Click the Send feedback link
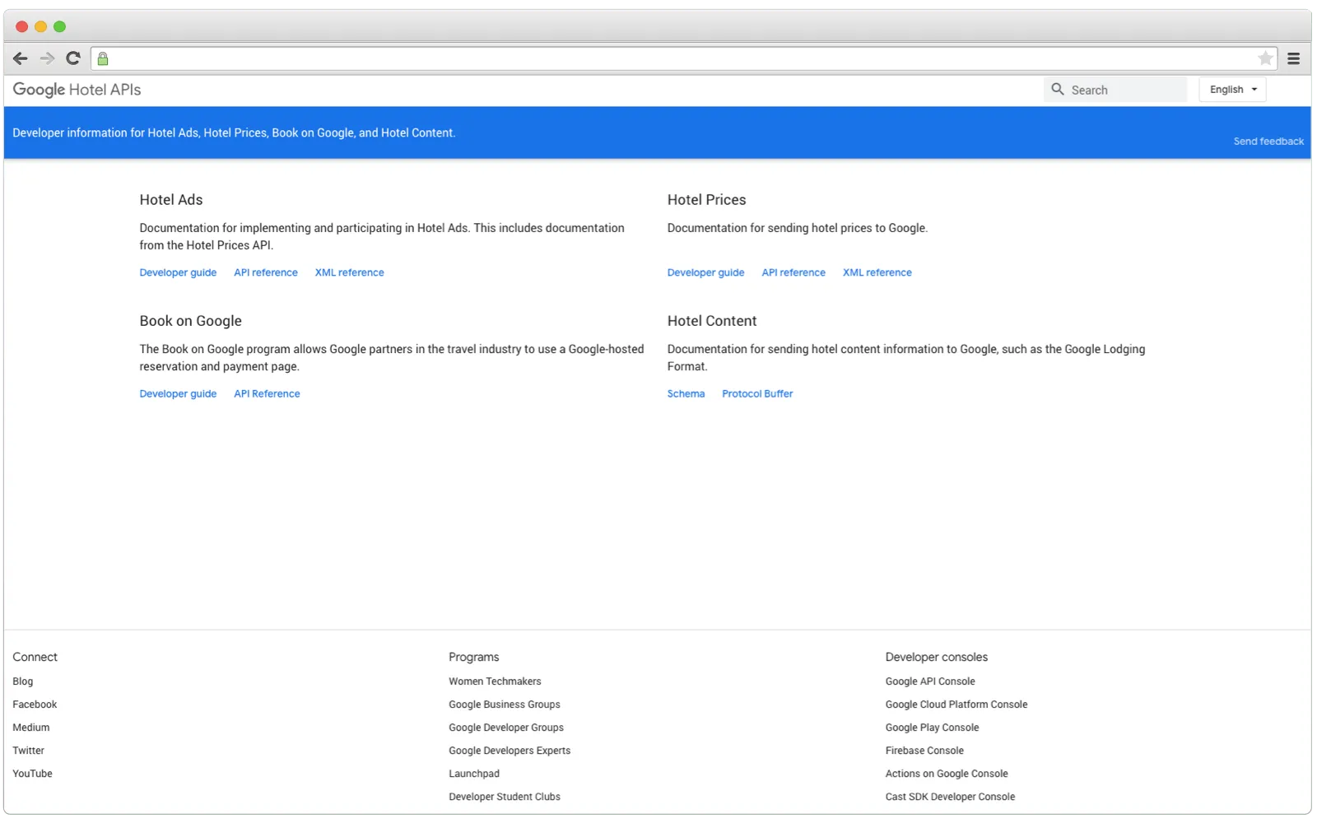 [x=1268, y=142]
